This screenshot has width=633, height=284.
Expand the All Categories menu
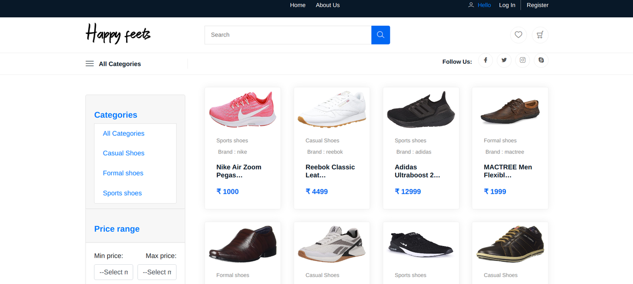pos(120,64)
